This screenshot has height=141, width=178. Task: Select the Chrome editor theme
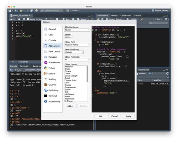[x=75, y=71]
